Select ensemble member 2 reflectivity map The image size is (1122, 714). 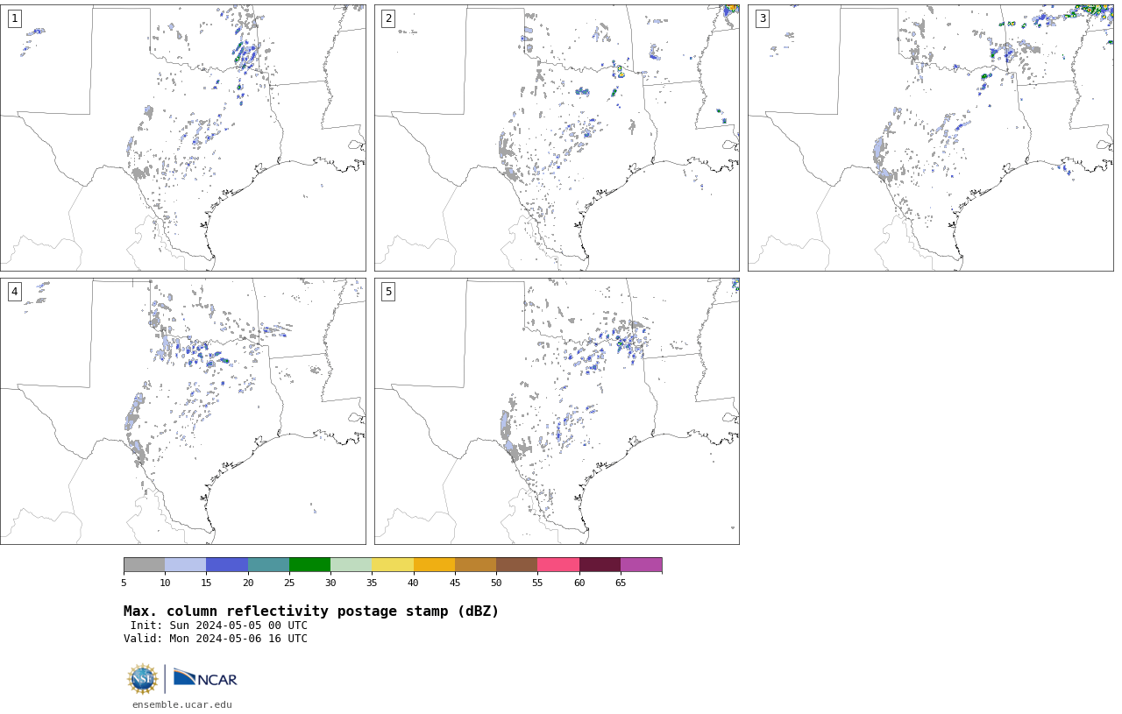click(557, 138)
